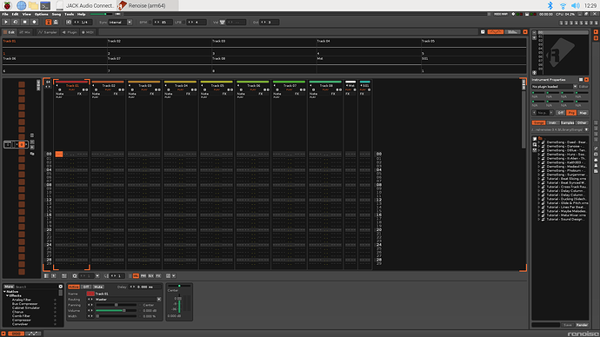Image resolution: width=600 pixels, height=337 pixels.
Task: Click the BPM value field
Action: click(163, 23)
